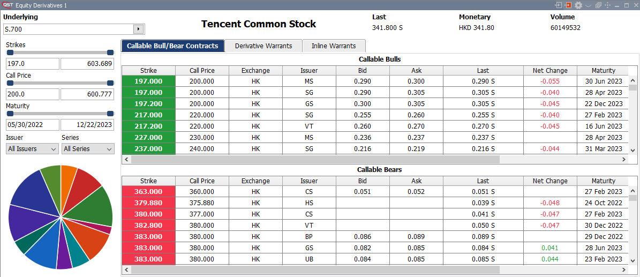Click the issuer cell UB
Viewport: 640px width, 277px height.
[x=309, y=259]
